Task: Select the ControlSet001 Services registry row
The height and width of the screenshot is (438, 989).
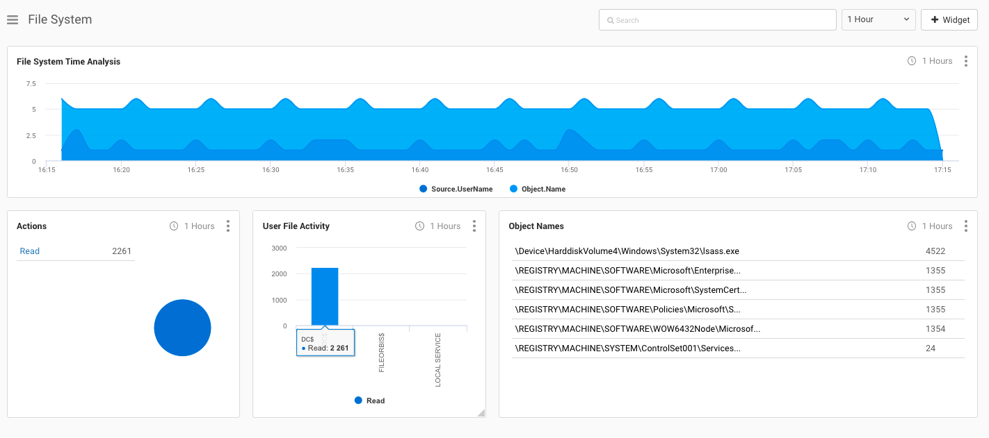Action: pyautogui.click(x=627, y=348)
